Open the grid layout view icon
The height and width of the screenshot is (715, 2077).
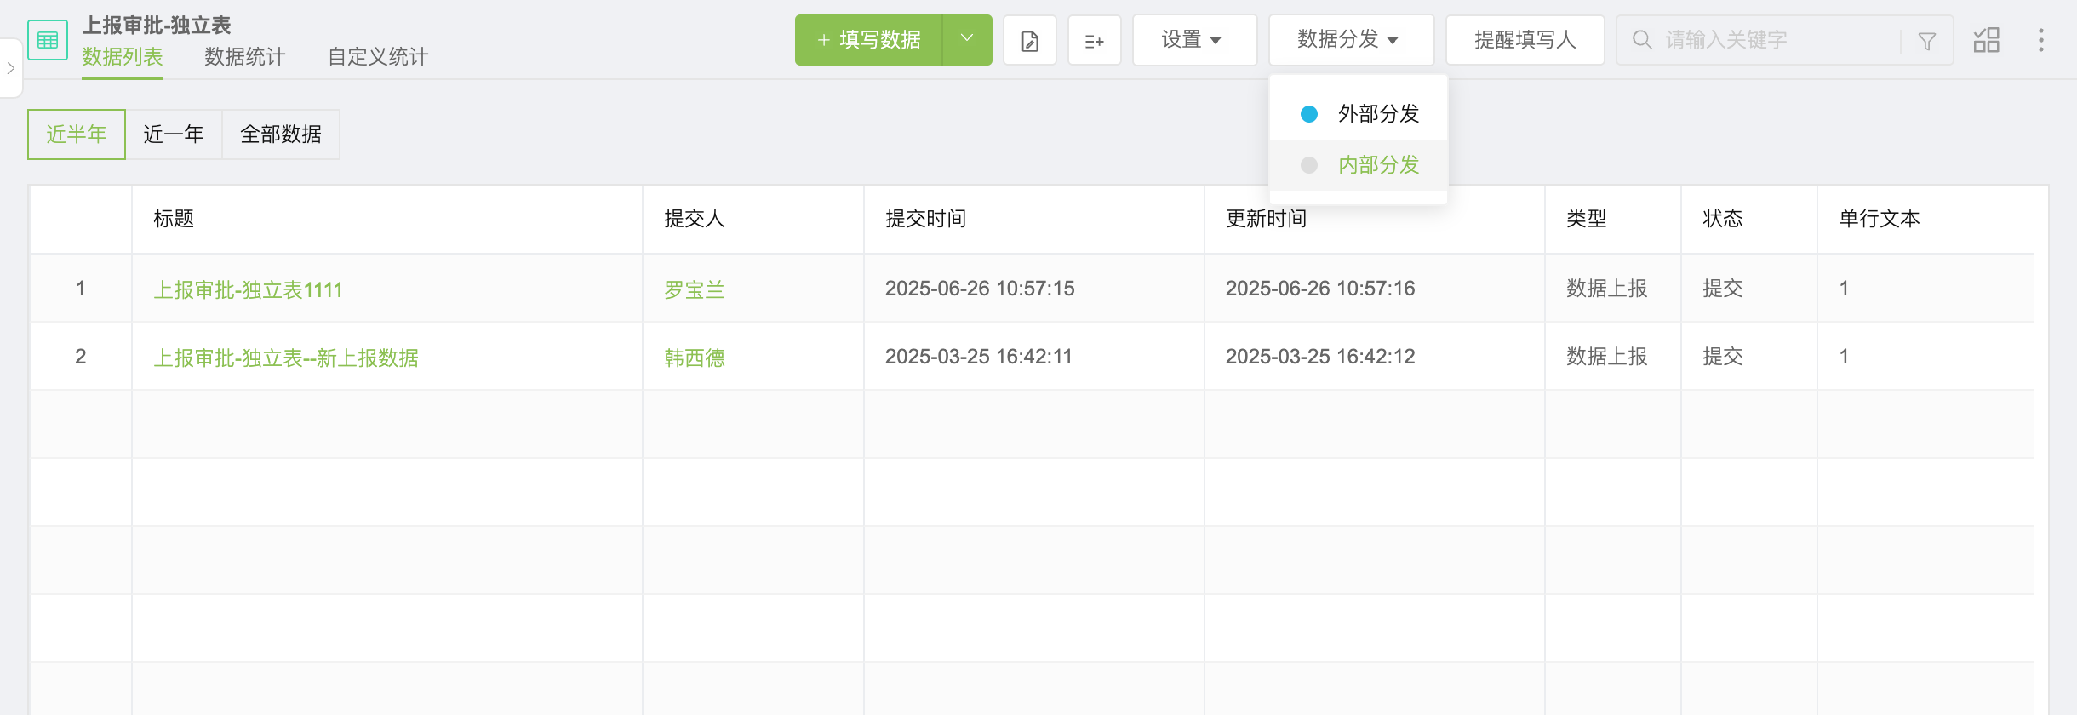[x=1987, y=40]
